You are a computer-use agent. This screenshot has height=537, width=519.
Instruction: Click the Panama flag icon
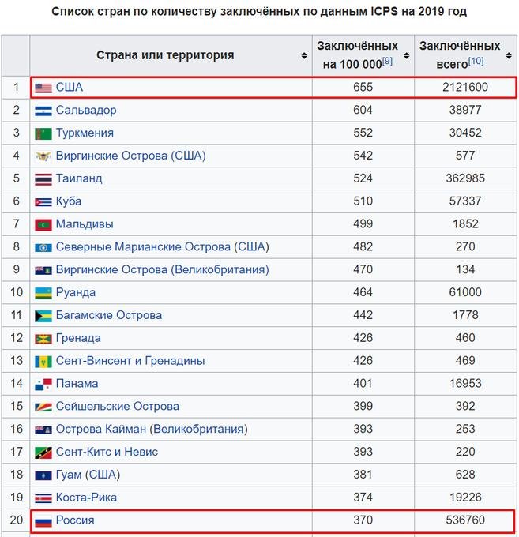point(43,385)
